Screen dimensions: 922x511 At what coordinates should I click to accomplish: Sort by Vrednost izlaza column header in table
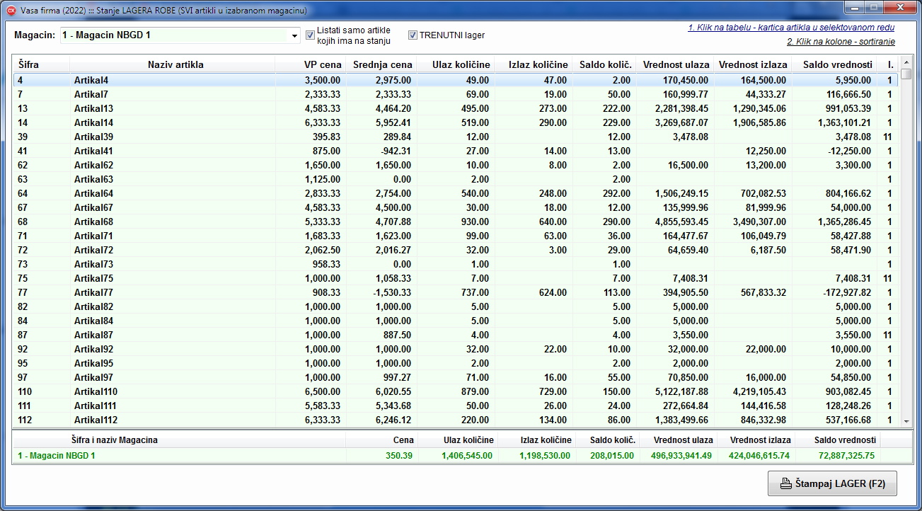click(x=752, y=64)
